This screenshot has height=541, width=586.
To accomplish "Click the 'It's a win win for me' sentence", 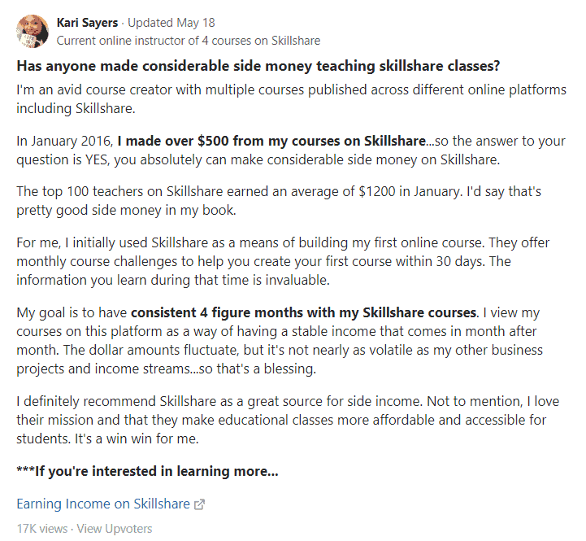I will 137,438.
